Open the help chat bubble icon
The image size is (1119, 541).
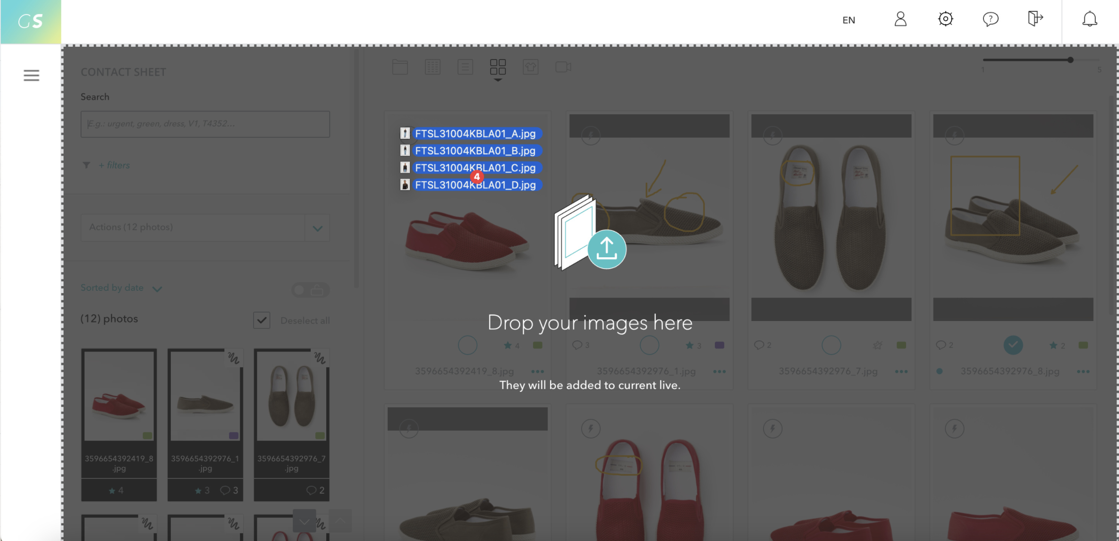990,19
